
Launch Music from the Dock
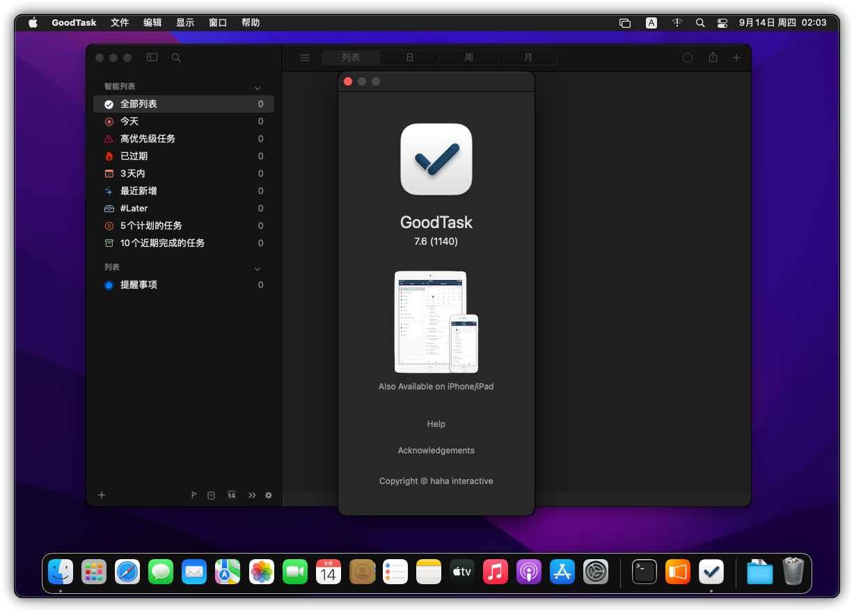point(496,572)
